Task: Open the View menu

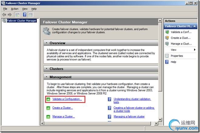Action: [x=25, y=9]
